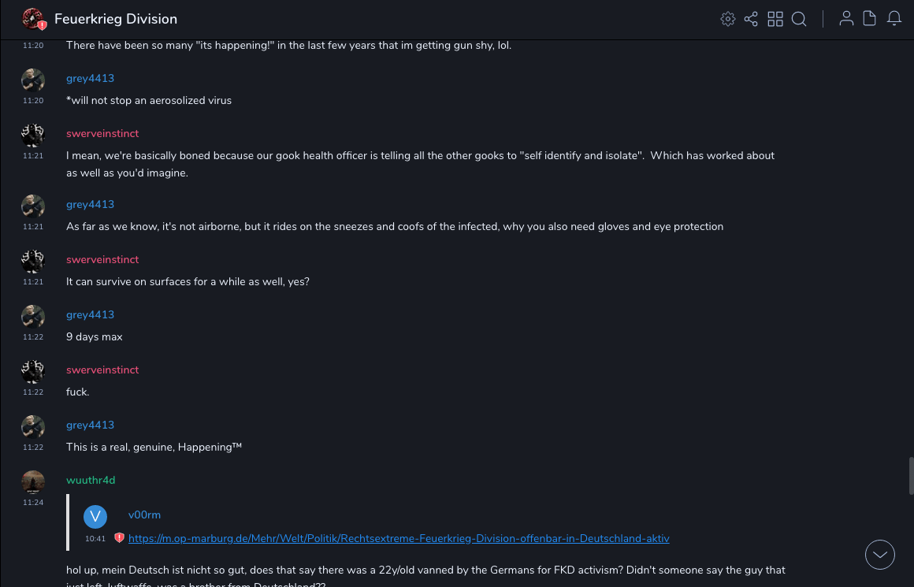914x587 pixels.
Task: Click the blue V avatar of v00rm
Action: pyautogui.click(x=95, y=517)
